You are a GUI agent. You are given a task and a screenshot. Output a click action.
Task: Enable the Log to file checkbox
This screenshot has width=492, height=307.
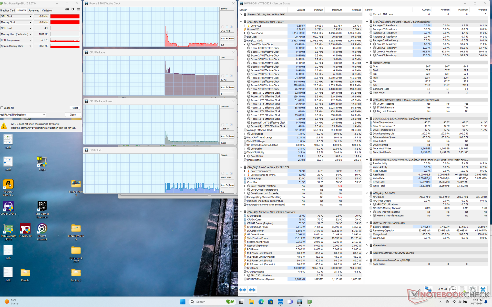pos(2,108)
